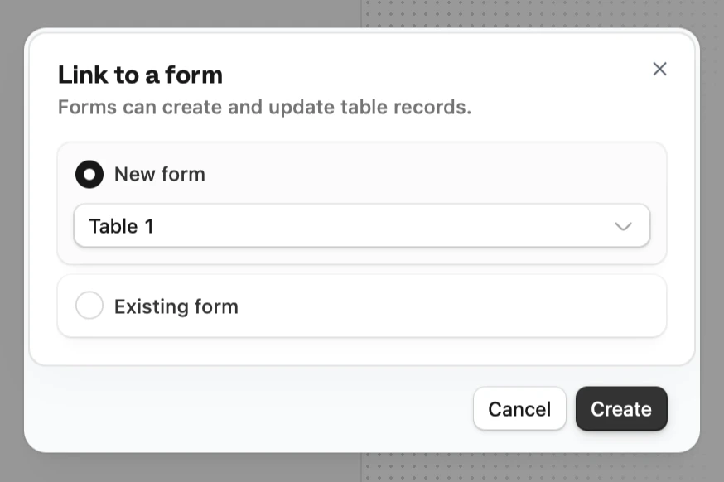
Task: Click the filled New form radio indicator
Action: (89, 174)
